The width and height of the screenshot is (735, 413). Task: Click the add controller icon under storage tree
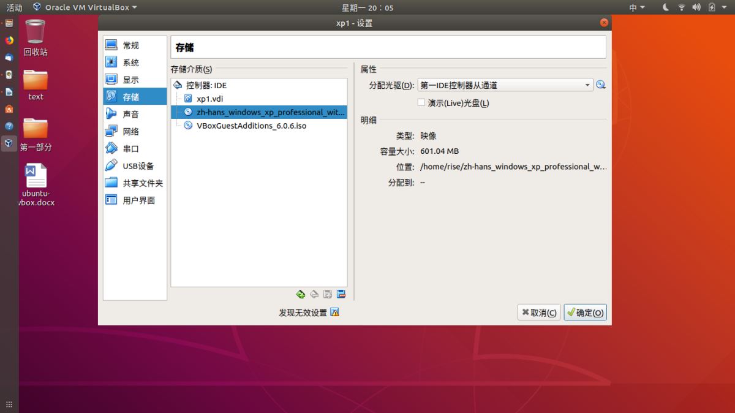301,294
